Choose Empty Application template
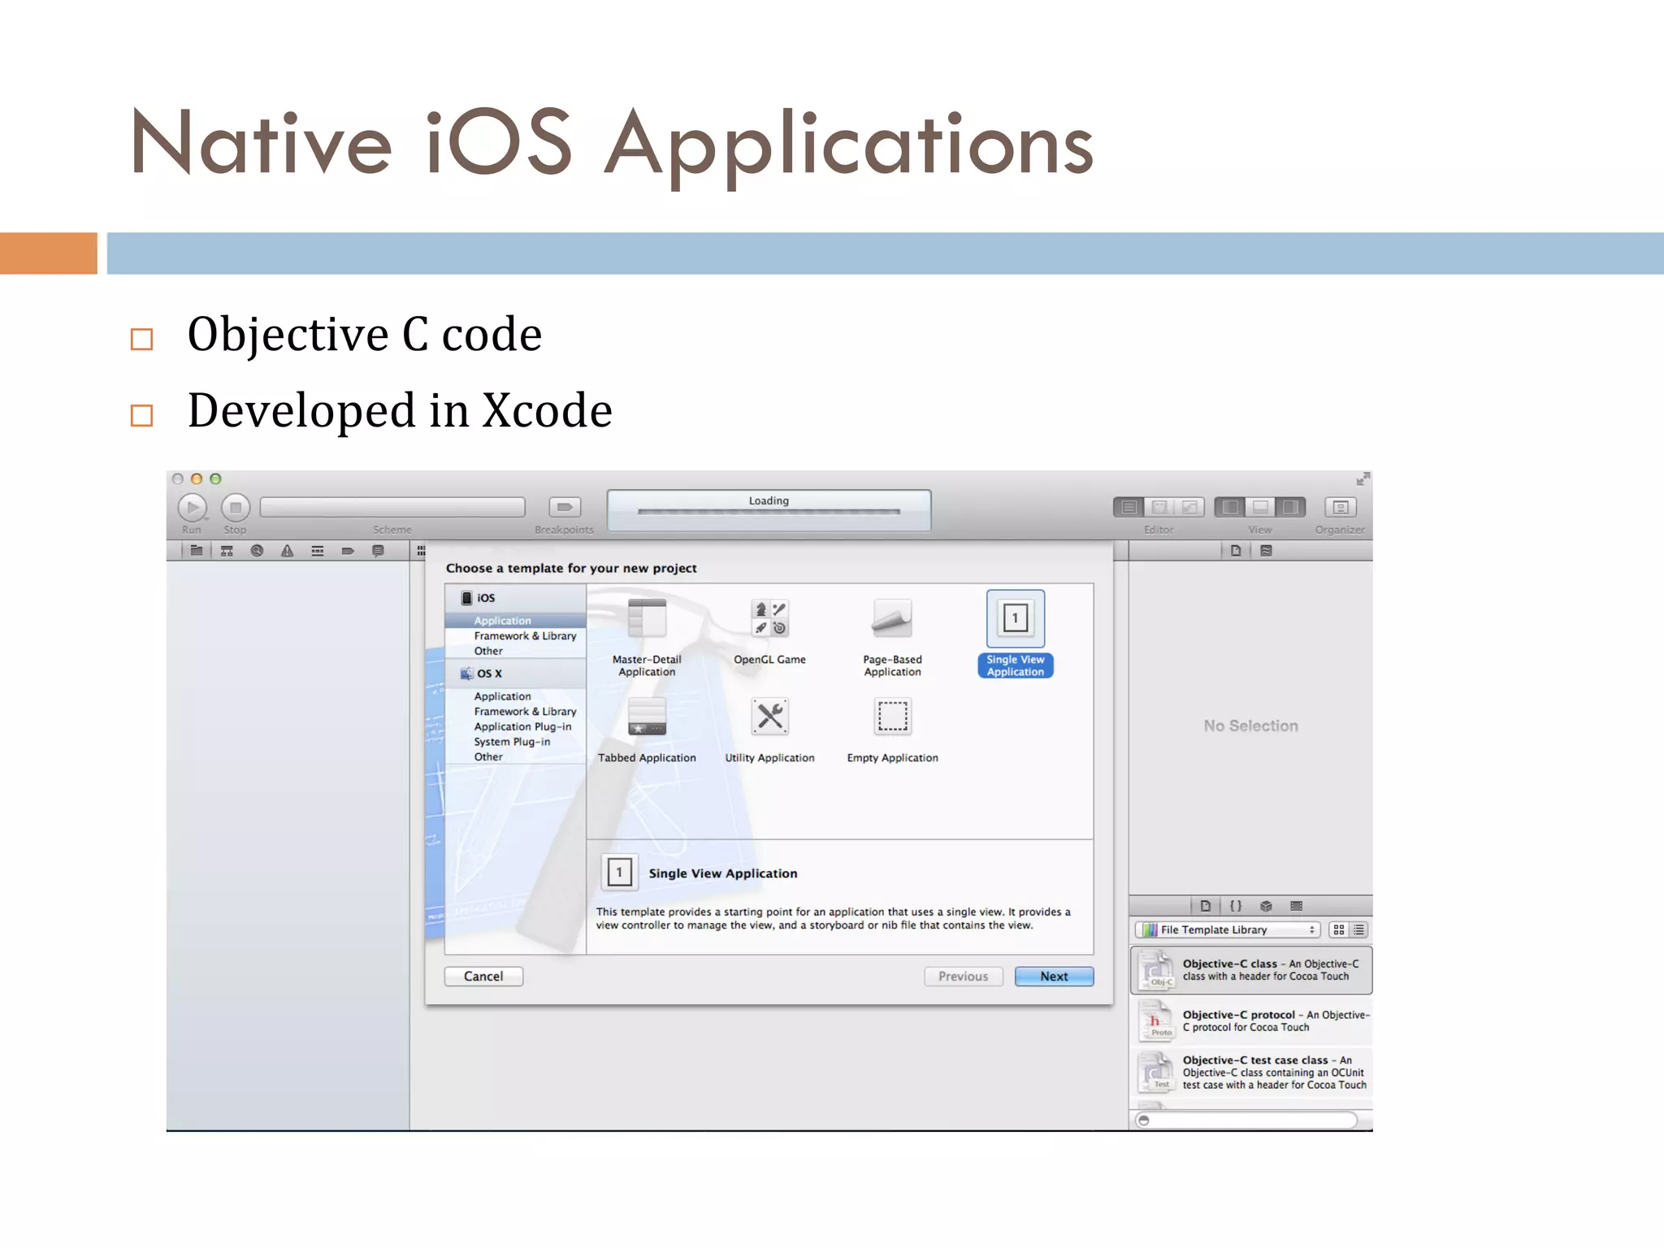 tap(892, 730)
